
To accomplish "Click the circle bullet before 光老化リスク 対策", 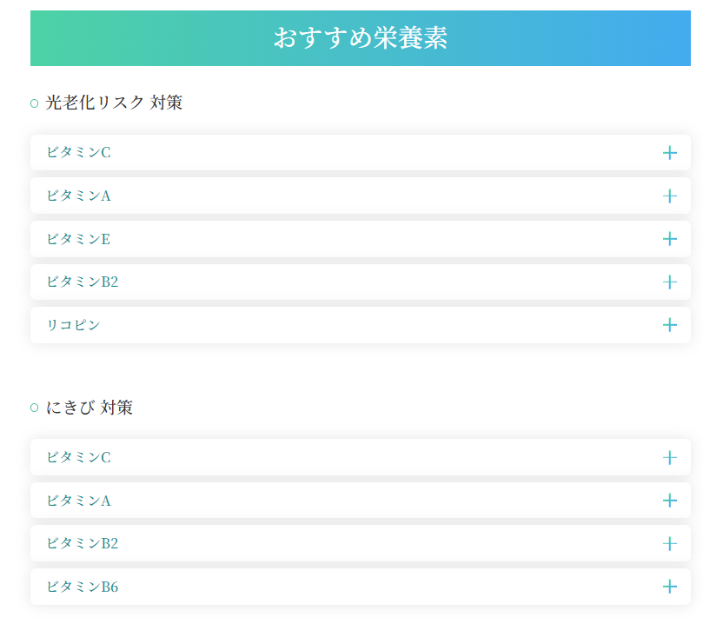I will point(34,102).
